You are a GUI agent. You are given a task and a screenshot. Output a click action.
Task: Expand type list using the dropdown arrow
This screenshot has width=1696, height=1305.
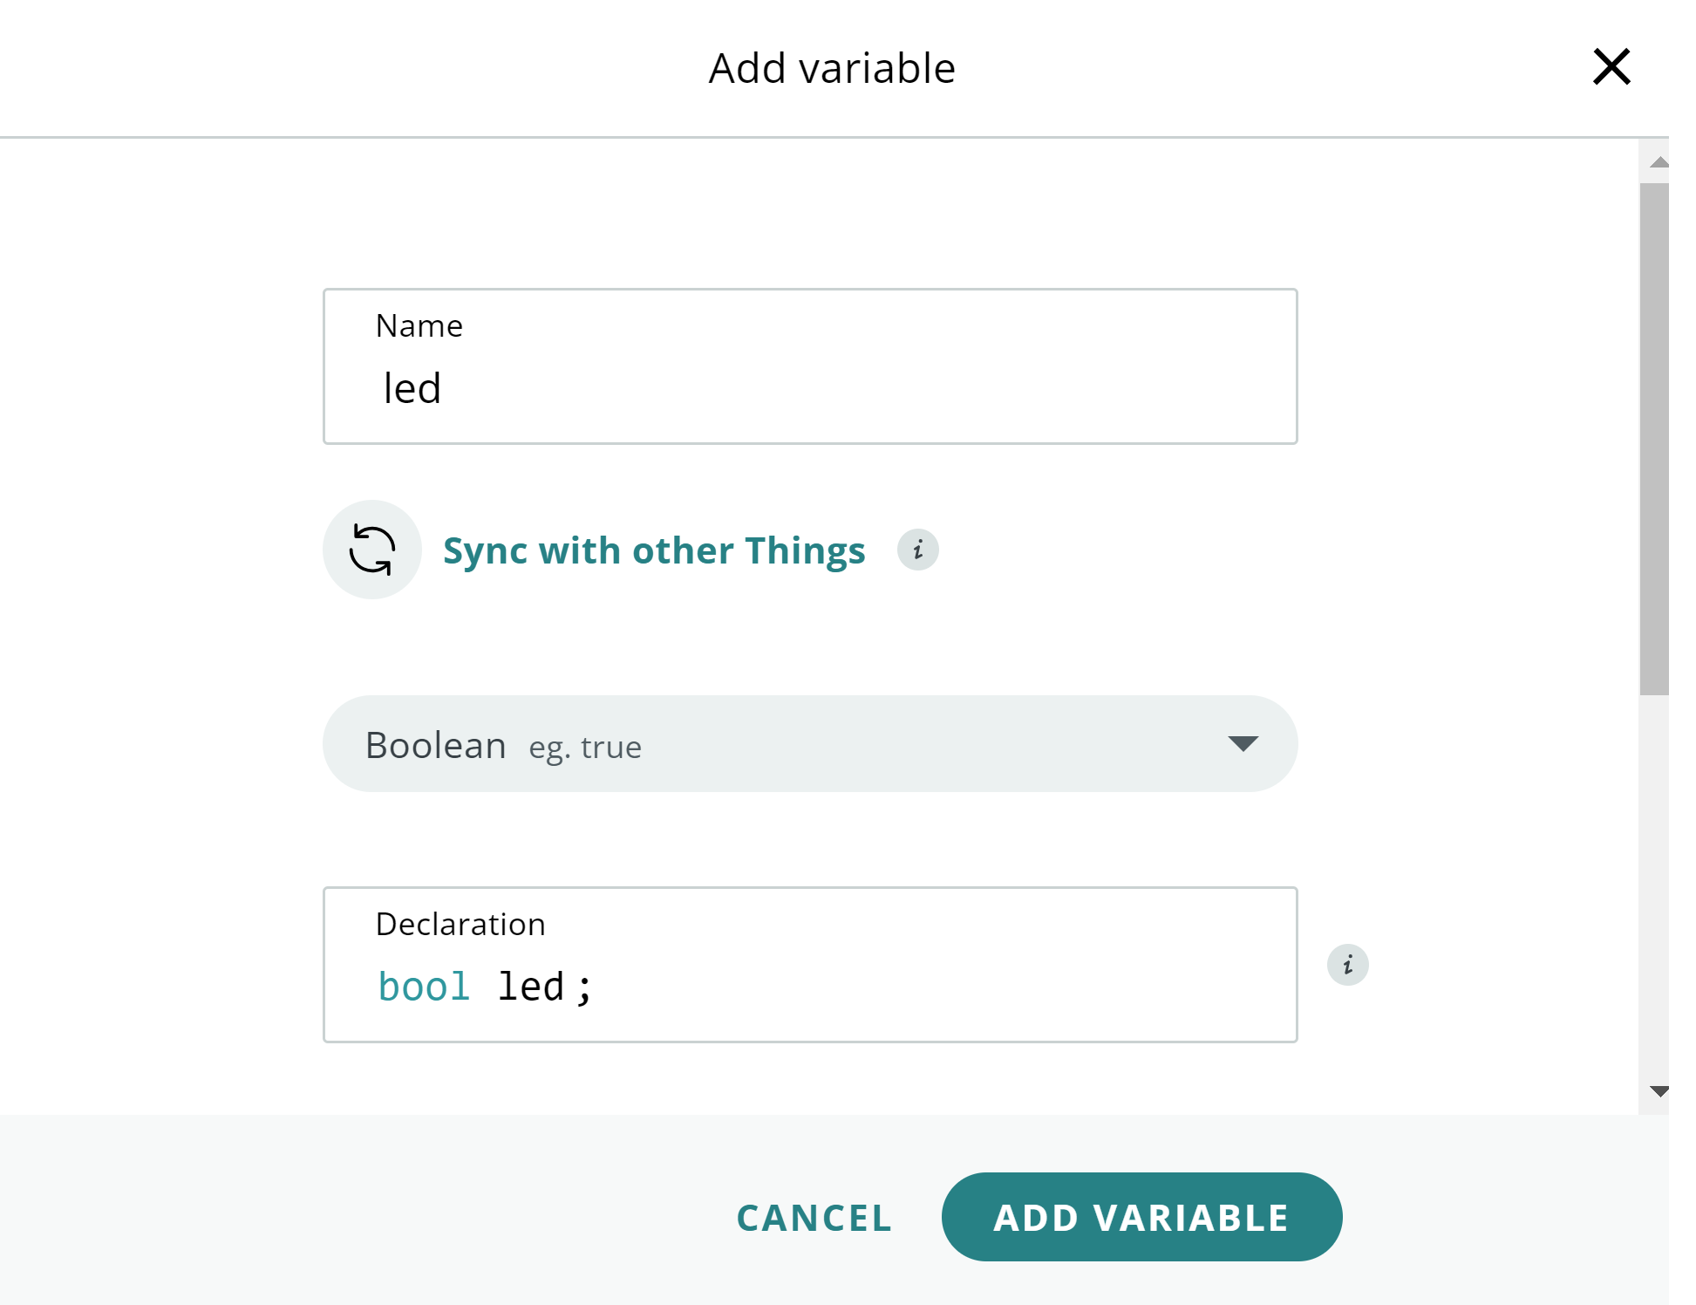coord(1243,743)
